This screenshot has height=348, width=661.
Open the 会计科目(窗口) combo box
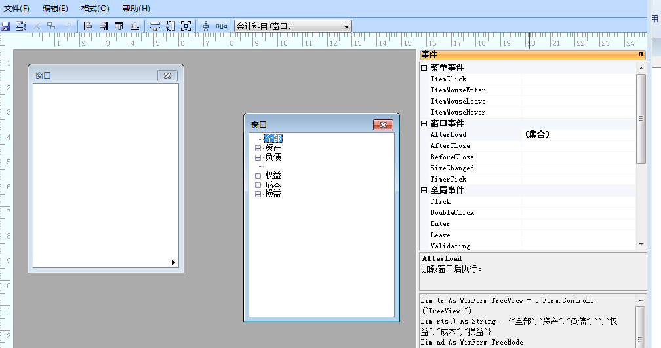click(x=346, y=26)
